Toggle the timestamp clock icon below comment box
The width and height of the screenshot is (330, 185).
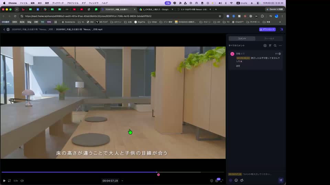pos(230,180)
